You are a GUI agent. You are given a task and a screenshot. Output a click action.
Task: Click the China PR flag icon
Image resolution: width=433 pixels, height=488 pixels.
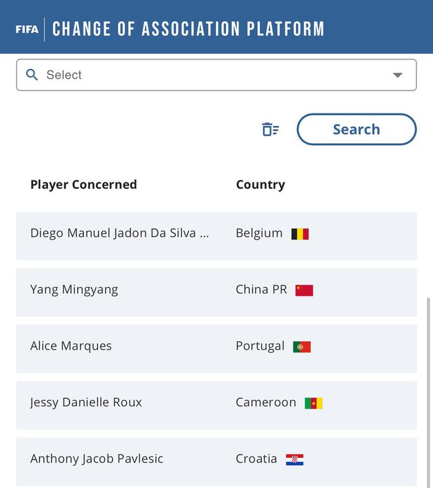pos(304,290)
